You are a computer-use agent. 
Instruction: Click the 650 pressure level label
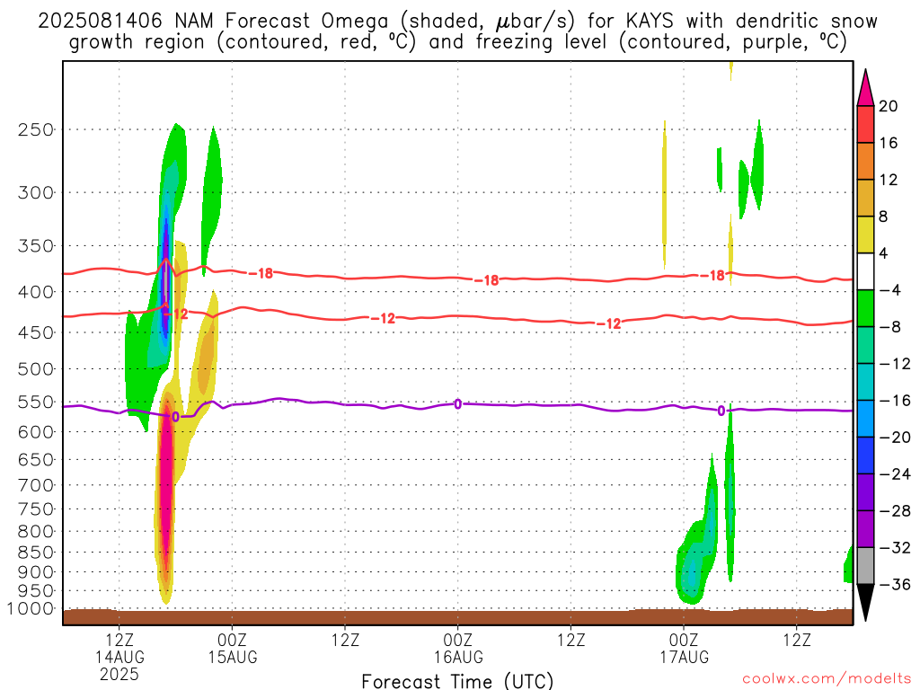point(36,459)
